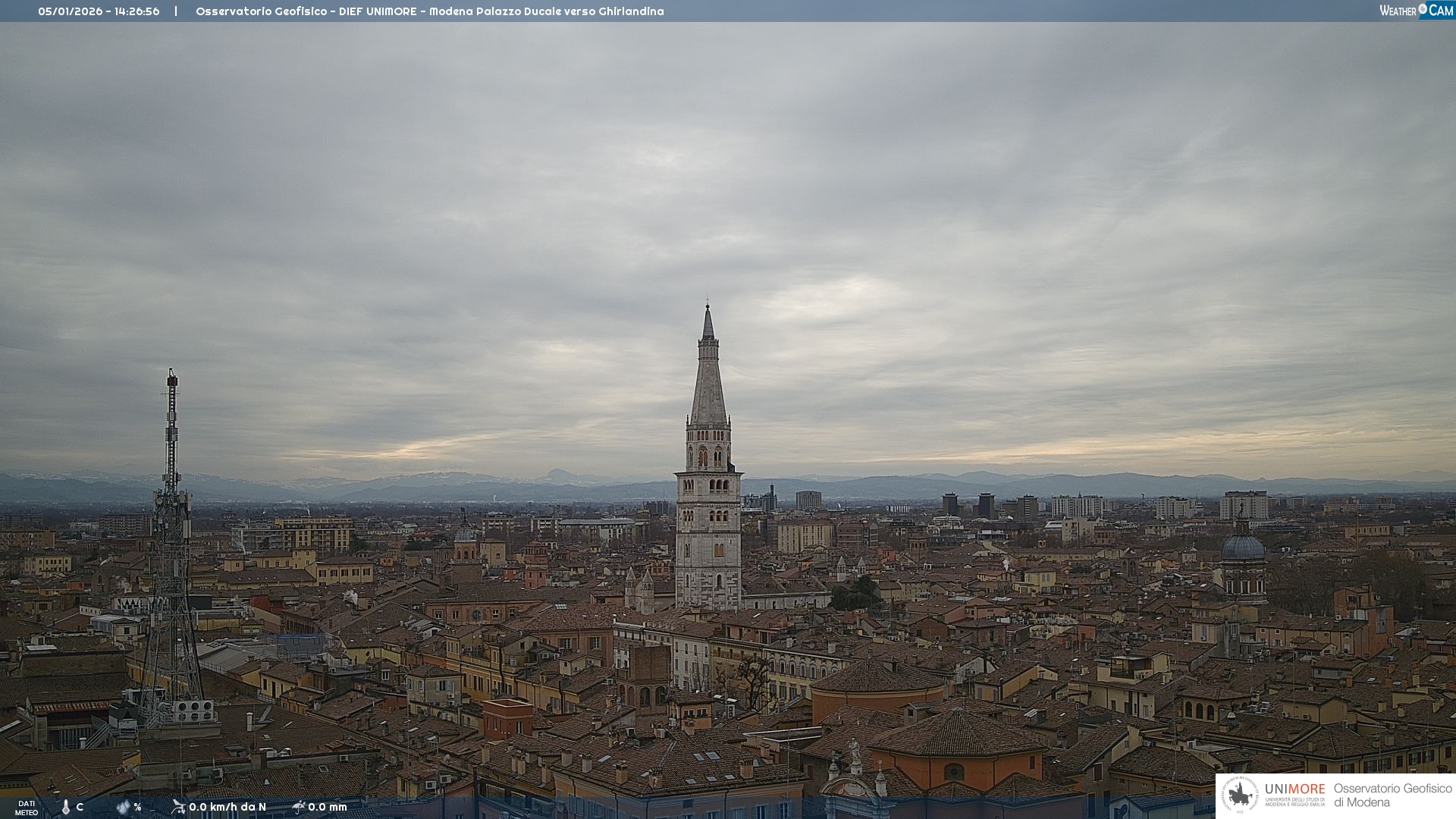The image size is (1456, 819).
Task: Click the Weather logo word
Action: [1398, 11]
